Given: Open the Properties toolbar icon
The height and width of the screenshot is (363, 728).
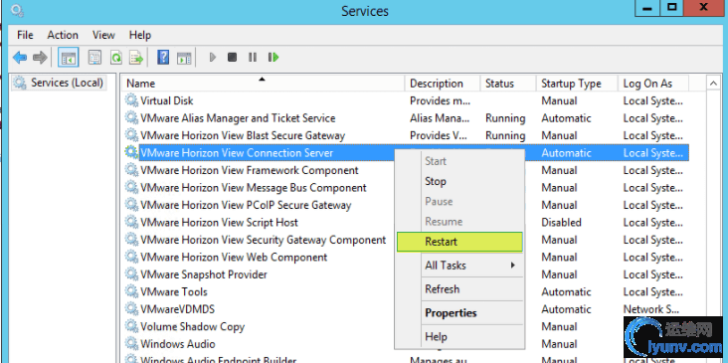Looking at the screenshot, I should click(94, 58).
